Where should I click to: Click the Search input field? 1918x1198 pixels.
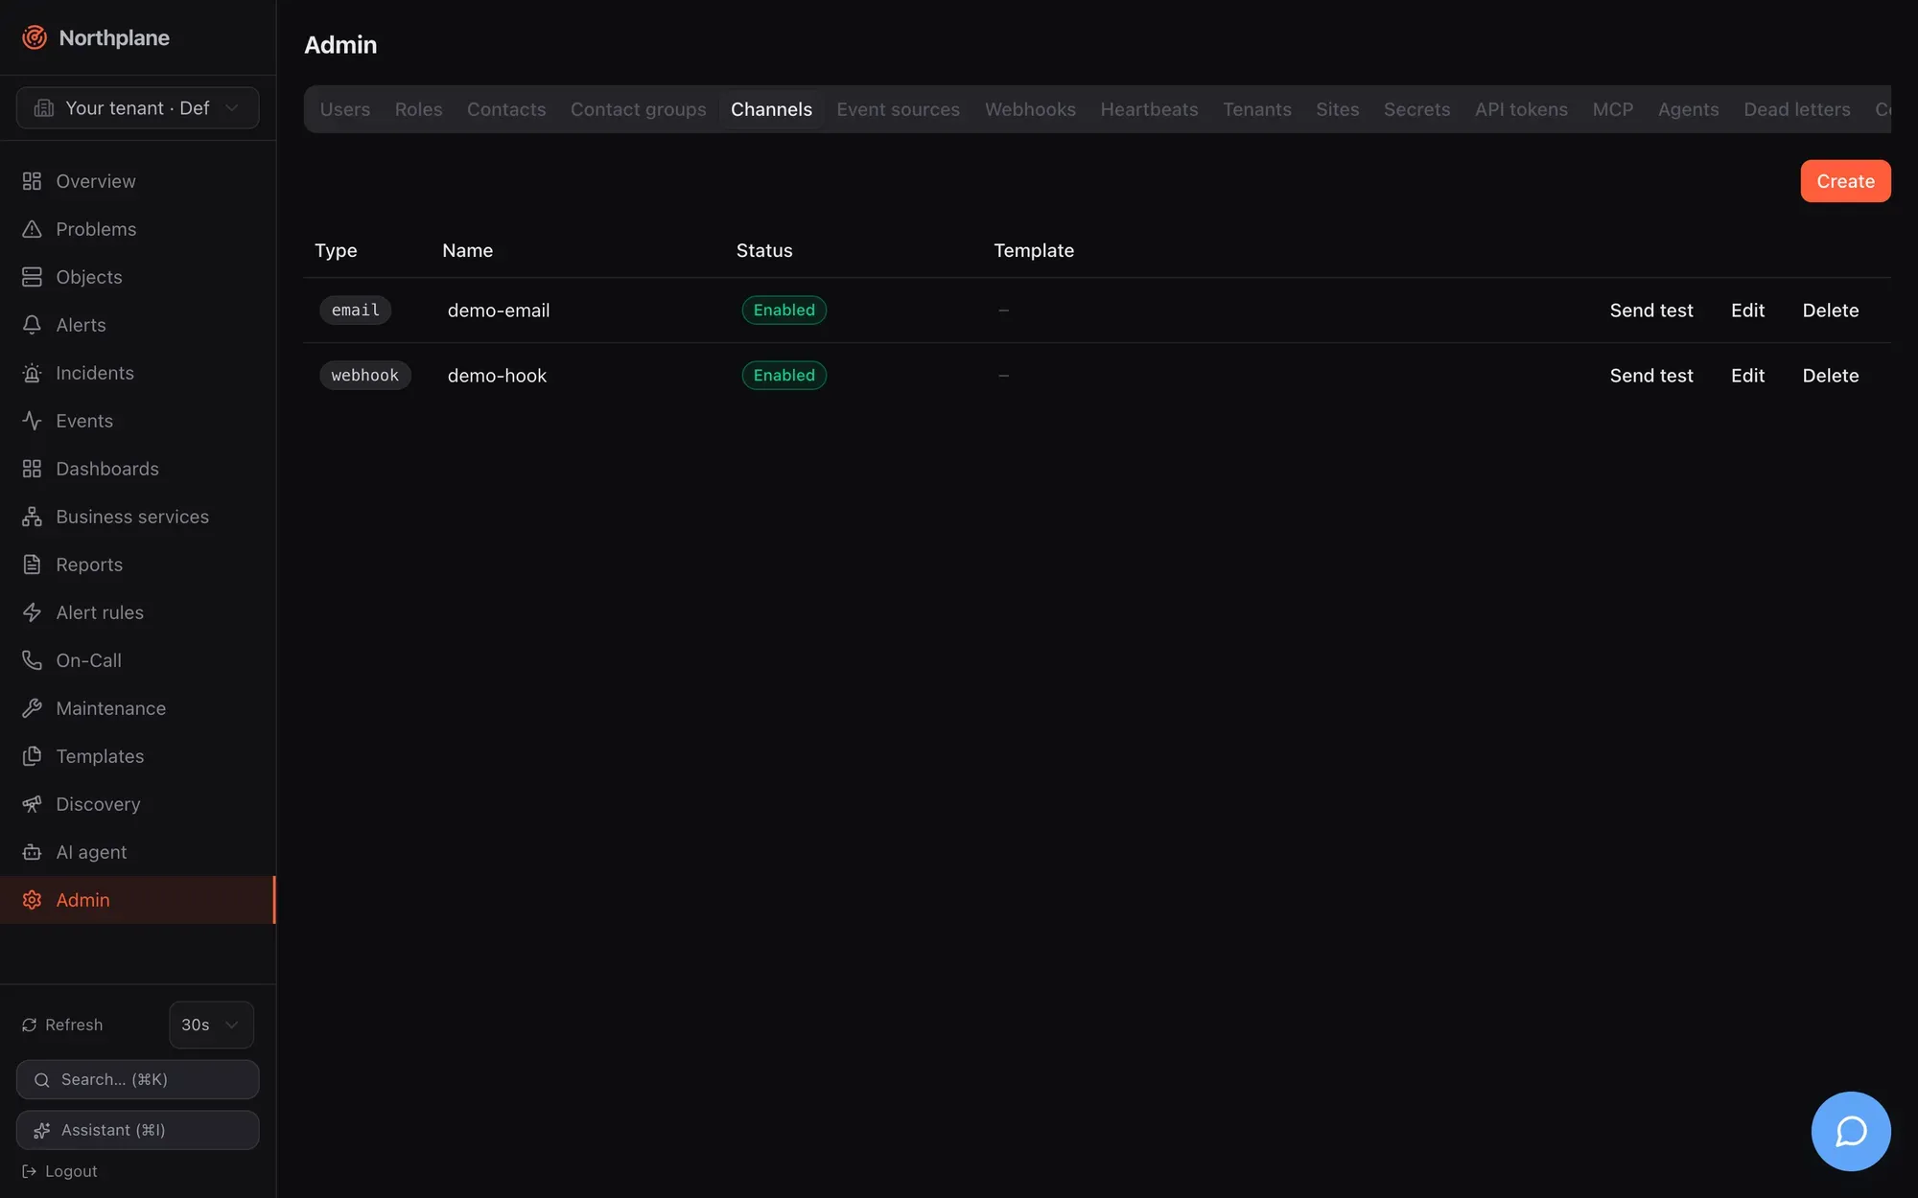137,1080
